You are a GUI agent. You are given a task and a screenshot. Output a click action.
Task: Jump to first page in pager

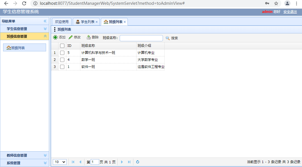tap(73, 162)
